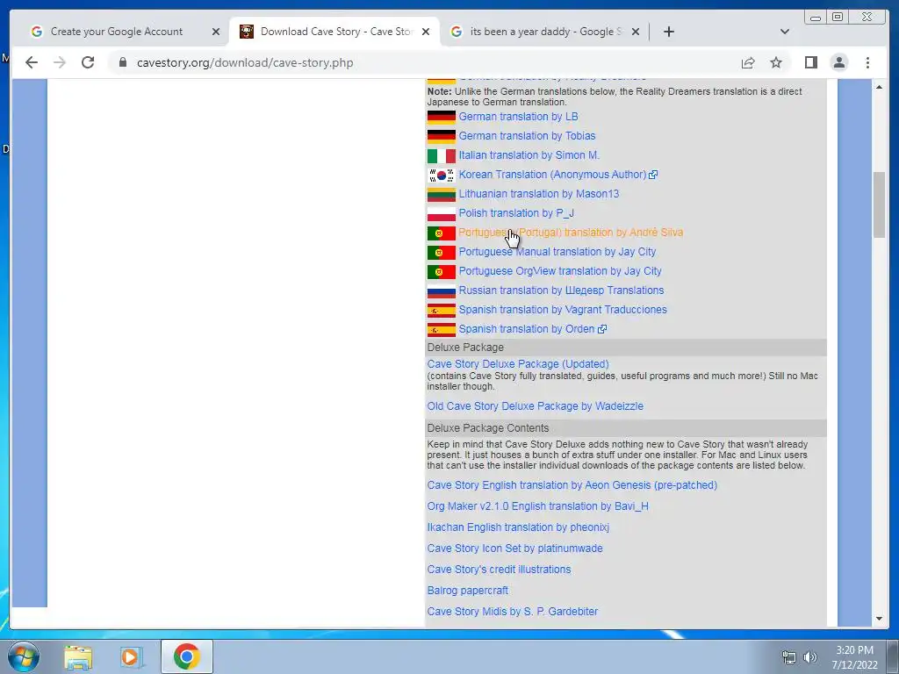Image resolution: width=899 pixels, height=674 pixels.
Task: Click the Italian flag icon
Action: pos(441,156)
